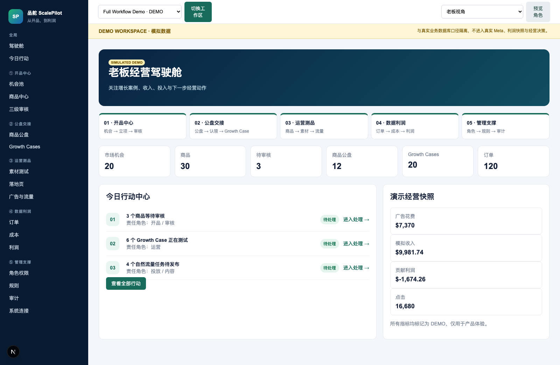Click the SIMULATED DEMO badge
The height and width of the screenshot is (365, 560).
127,62
